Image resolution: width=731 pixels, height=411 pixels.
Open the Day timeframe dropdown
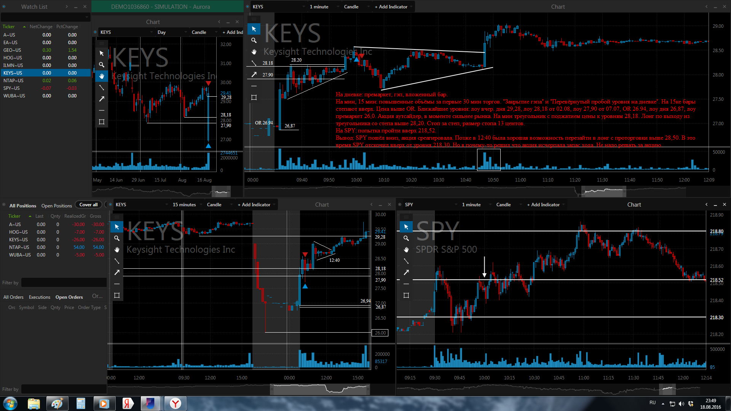click(173, 32)
